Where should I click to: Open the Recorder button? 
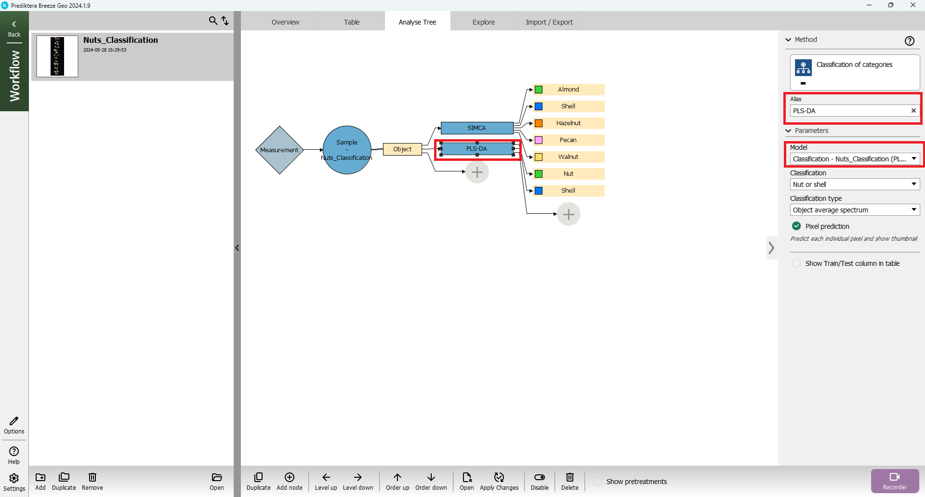pyautogui.click(x=895, y=481)
